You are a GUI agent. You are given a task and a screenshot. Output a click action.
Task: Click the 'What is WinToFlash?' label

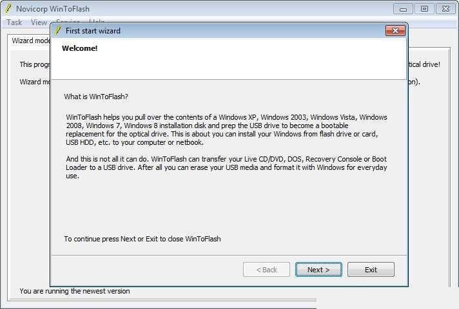click(x=96, y=97)
